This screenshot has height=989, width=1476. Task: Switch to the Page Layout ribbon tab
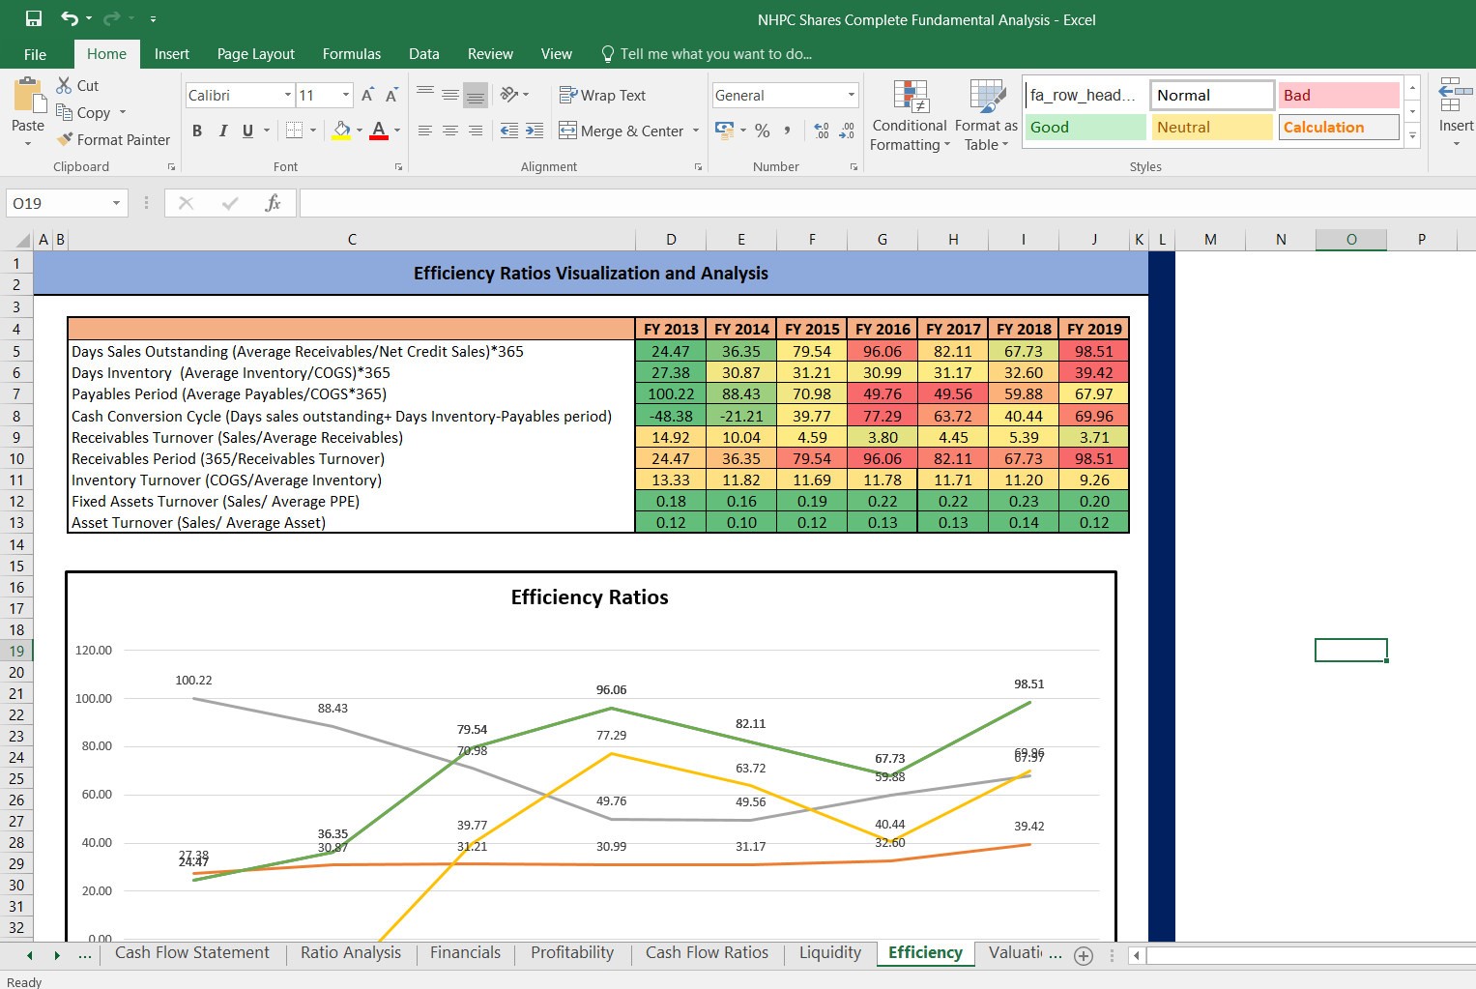(x=256, y=54)
